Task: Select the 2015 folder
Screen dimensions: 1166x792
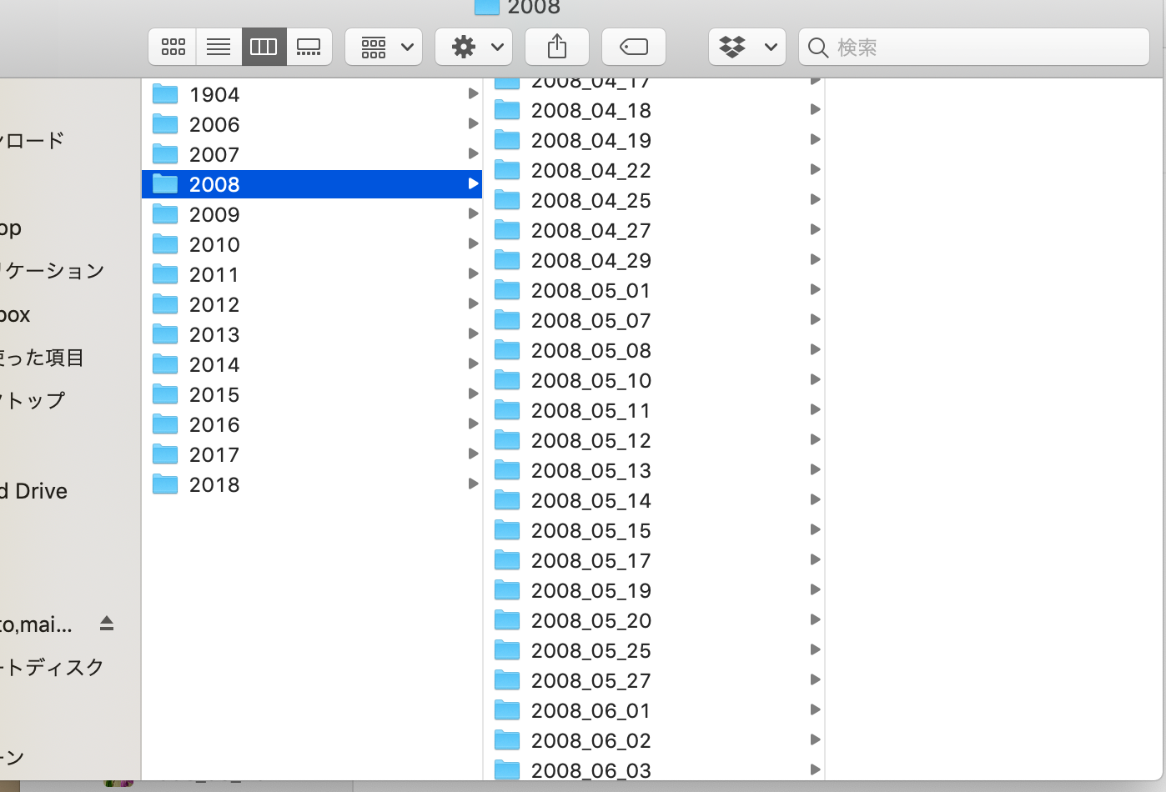Action: click(312, 394)
